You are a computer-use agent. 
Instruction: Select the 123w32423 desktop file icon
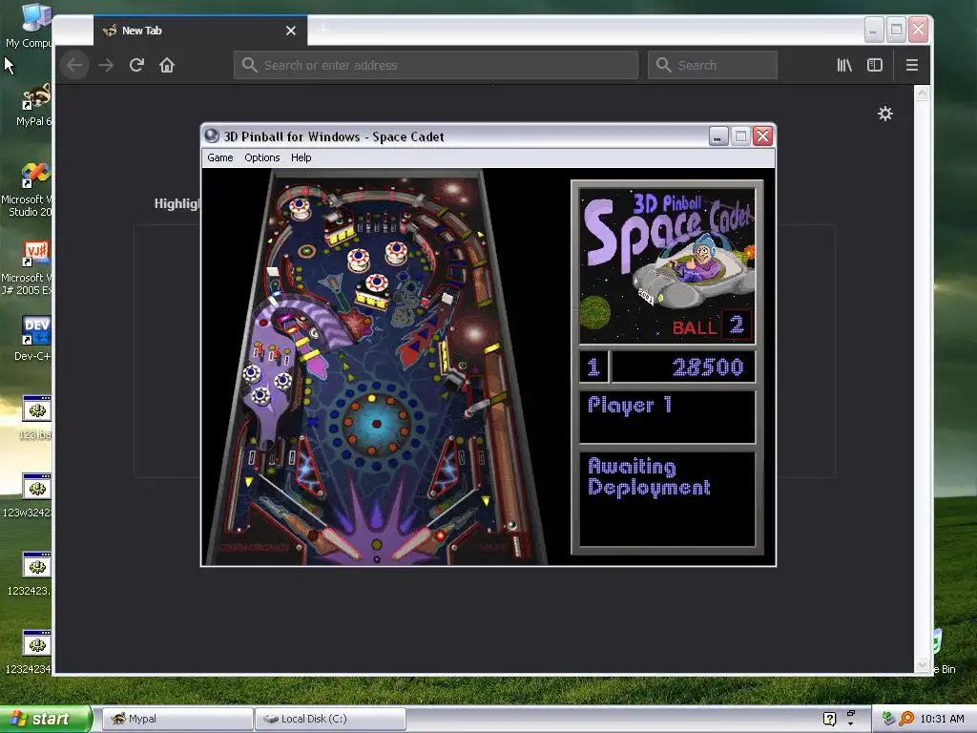pyautogui.click(x=30, y=495)
